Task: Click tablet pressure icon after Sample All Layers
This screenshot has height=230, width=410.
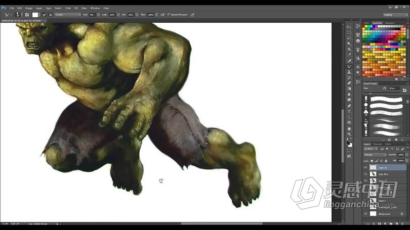Action: pos(192,15)
